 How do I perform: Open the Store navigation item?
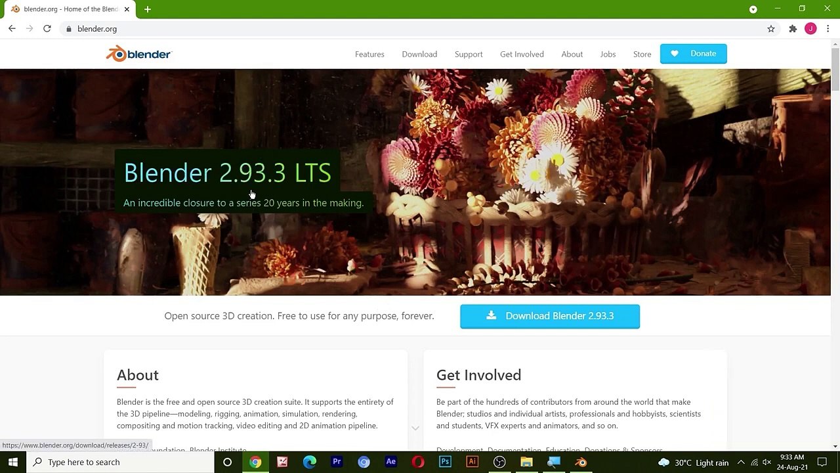(x=642, y=54)
